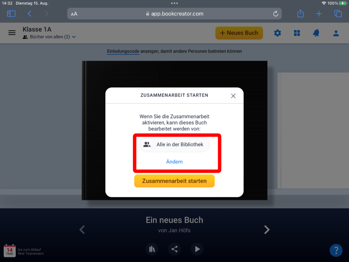
Task: Open the bookshelf library icon
Action: (152, 249)
